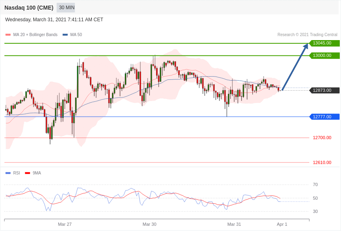Click the 13000.00 resistance price label
This screenshot has height=231, width=341.
(324, 55)
